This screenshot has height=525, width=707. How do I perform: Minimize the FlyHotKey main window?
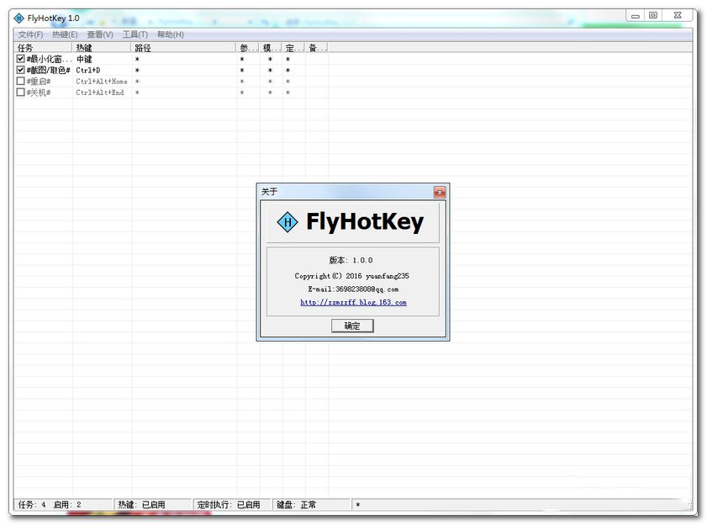click(636, 15)
